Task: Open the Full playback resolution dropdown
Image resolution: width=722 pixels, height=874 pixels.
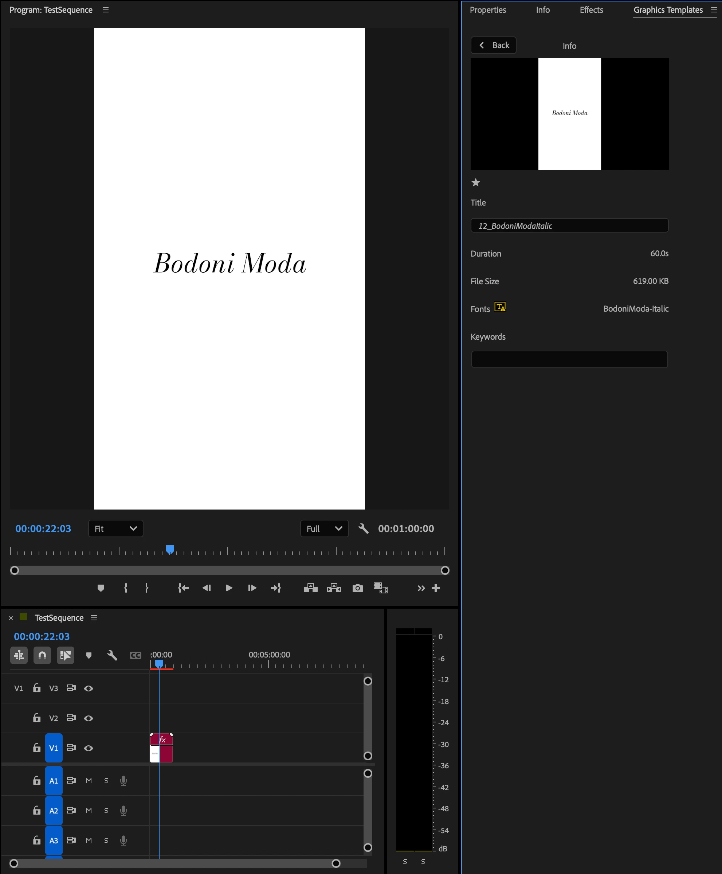Action: [324, 528]
